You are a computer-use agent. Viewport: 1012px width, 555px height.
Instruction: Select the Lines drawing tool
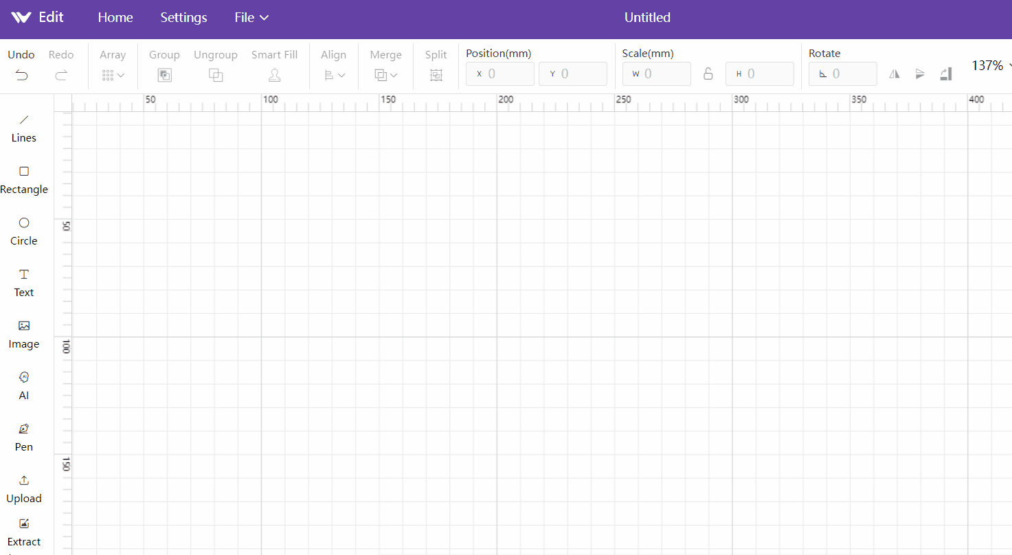(x=24, y=128)
